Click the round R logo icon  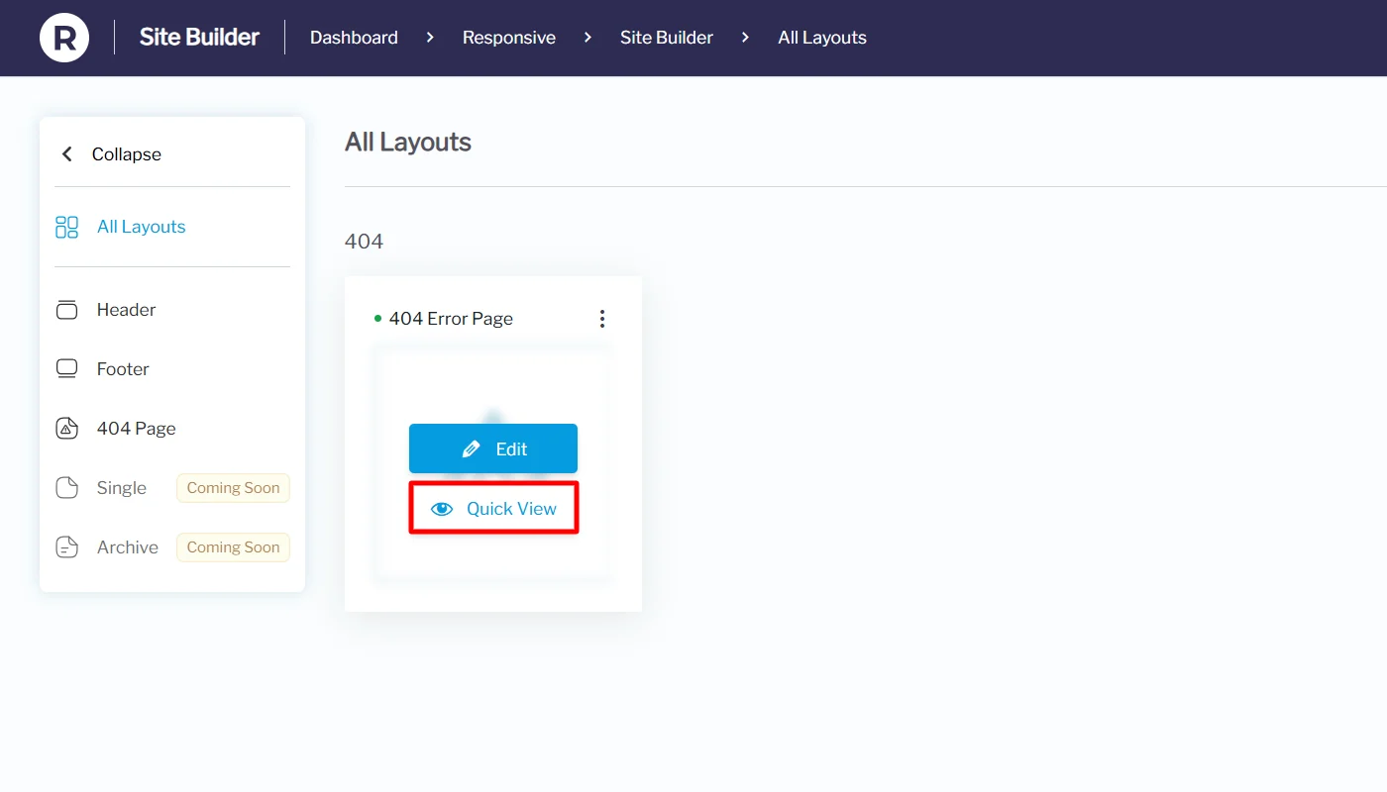64,38
